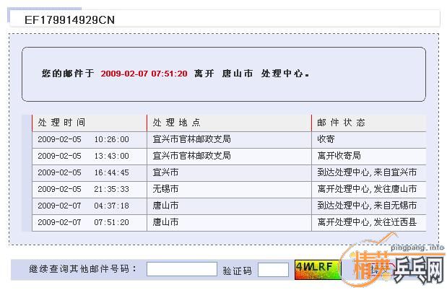Image resolution: width=447 pixels, height=290 pixels.
Task: Click the 无锡市 location cell
Action: click(165, 189)
